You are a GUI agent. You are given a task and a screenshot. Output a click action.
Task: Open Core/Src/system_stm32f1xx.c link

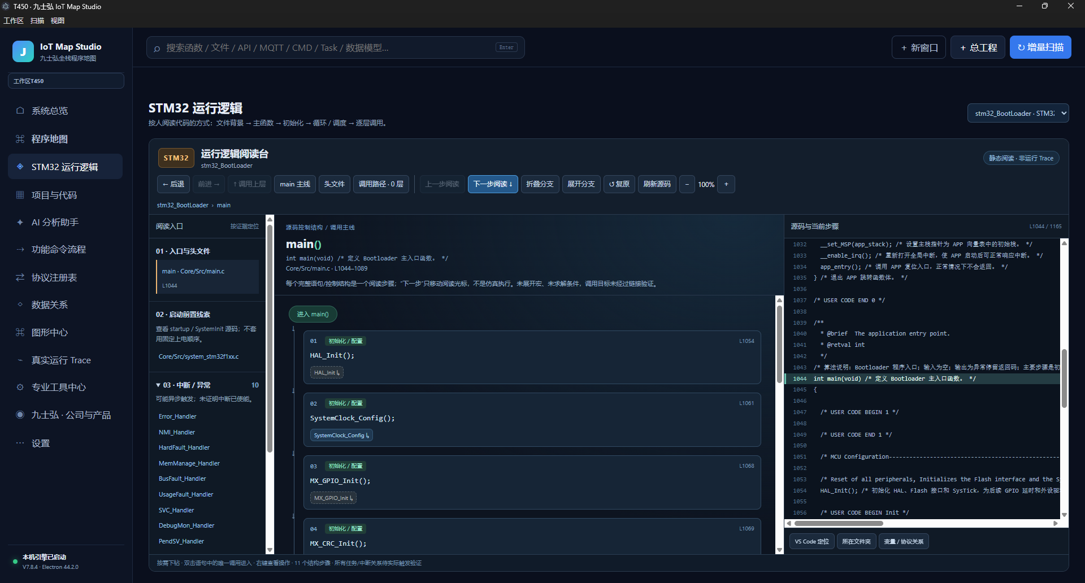click(198, 356)
